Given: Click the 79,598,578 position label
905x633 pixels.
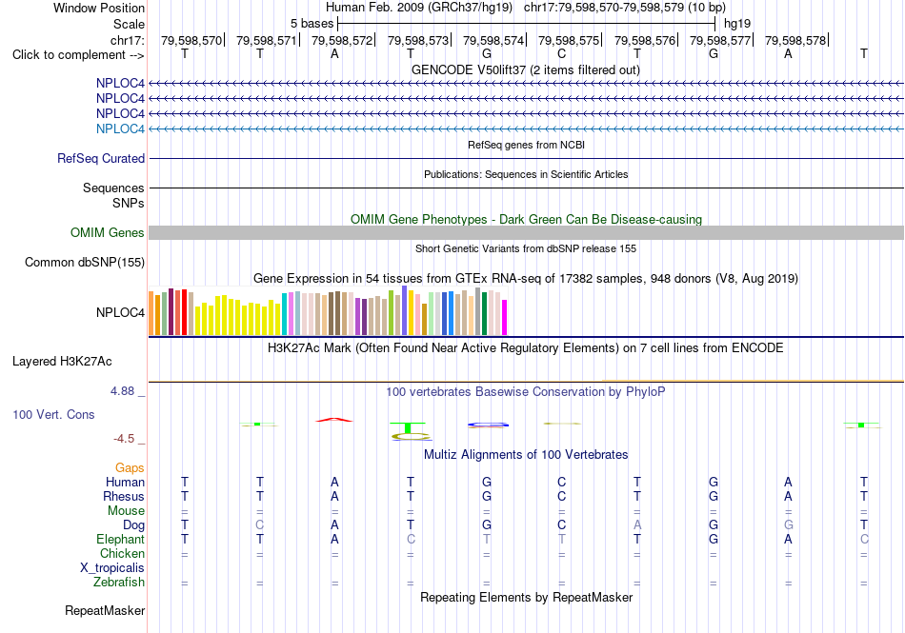Looking at the screenshot, I should (795, 40).
